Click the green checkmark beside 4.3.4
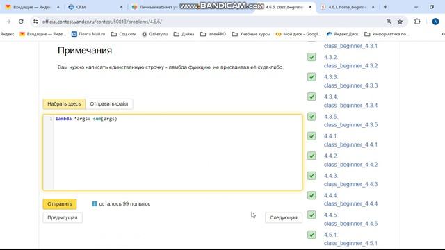This screenshot has height=250, width=445. (311, 97)
